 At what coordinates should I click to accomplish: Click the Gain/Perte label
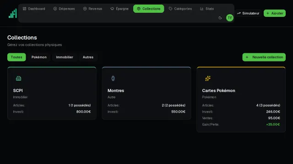(211, 124)
